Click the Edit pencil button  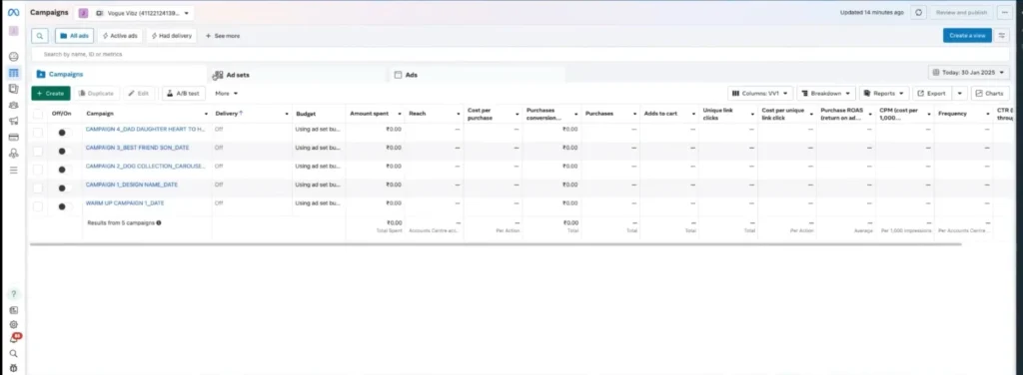140,93
